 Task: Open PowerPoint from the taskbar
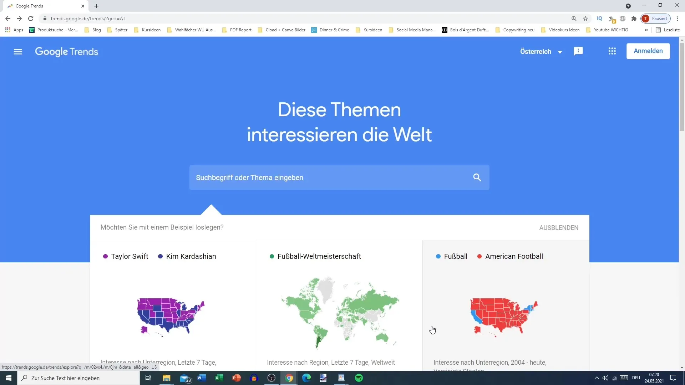[237, 378]
